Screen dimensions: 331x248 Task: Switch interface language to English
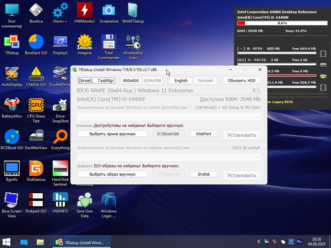(181, 80)
